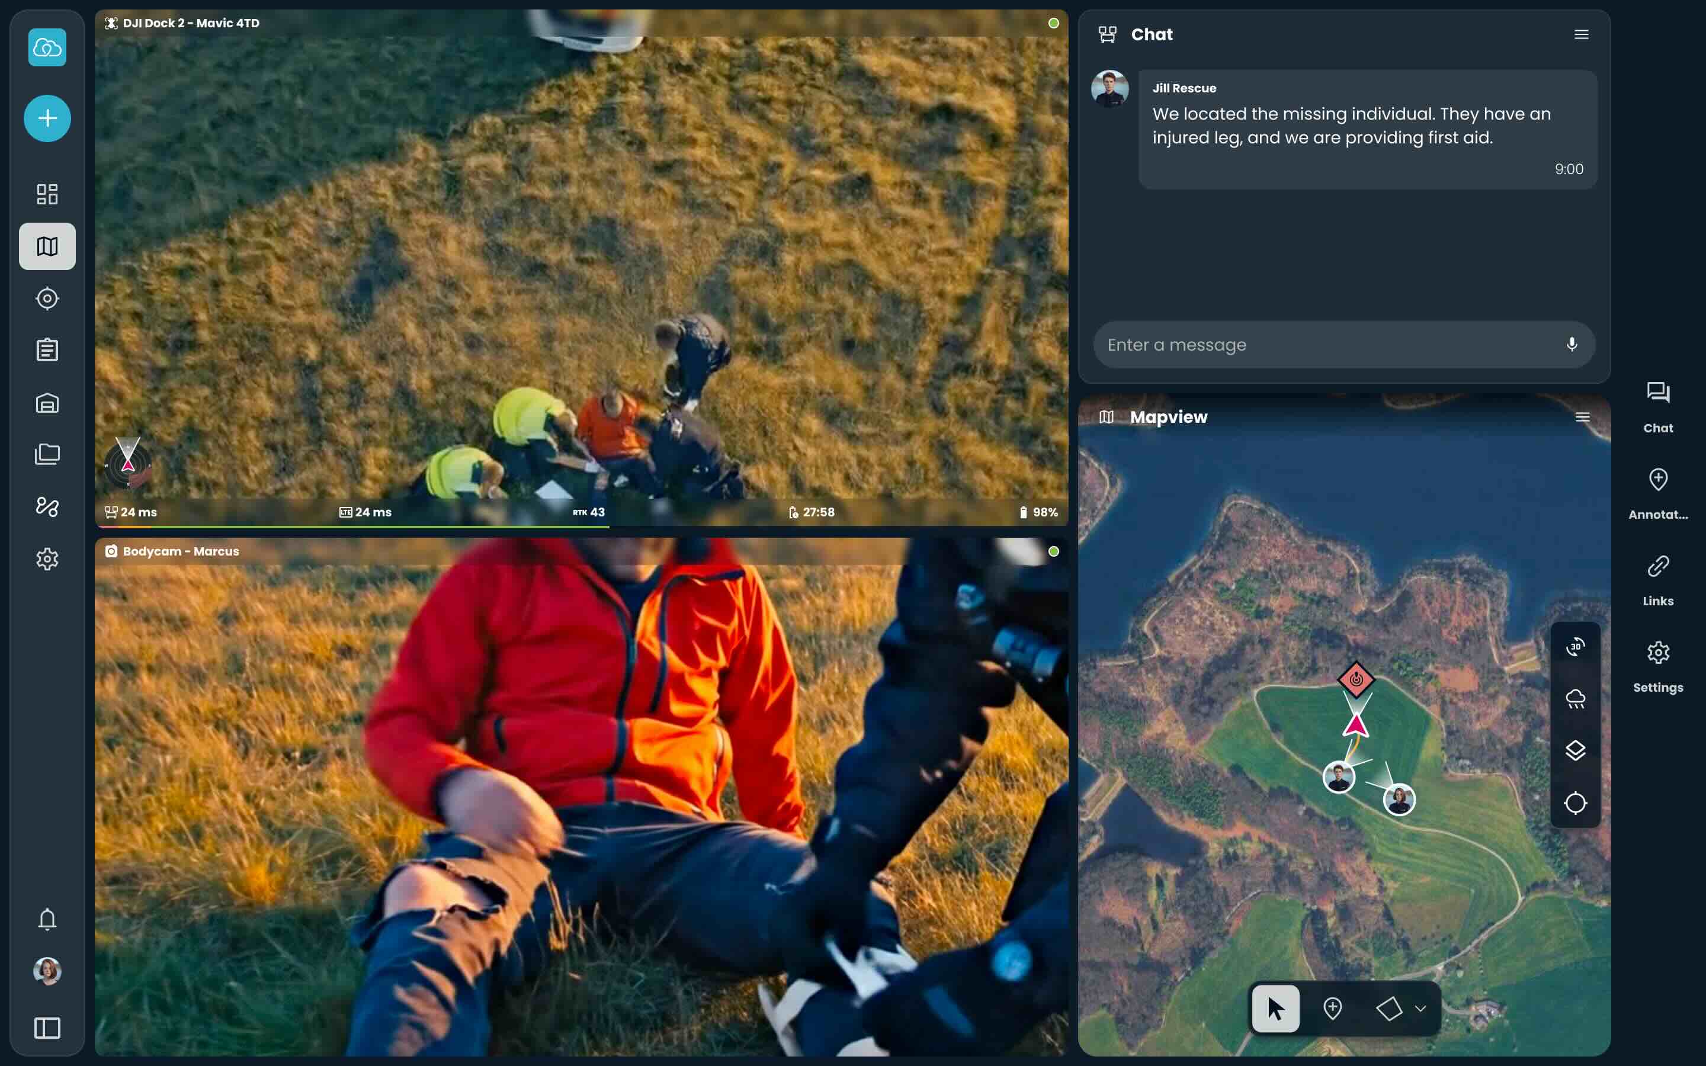Screen dimensions: 1706x1066
Task: Click the Jill Rescue sender name
Action: [x=1184, y=88]
